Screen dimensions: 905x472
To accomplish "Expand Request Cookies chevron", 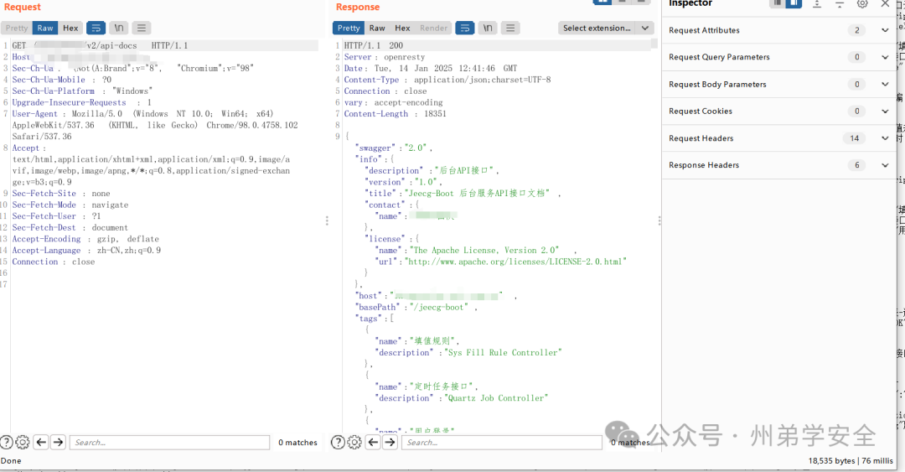I will (x=885, y=111).
